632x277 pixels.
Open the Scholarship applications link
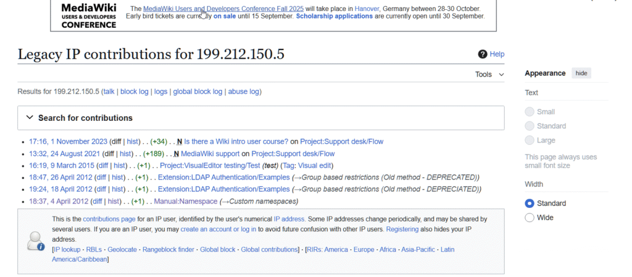click(x=334, y=16)
